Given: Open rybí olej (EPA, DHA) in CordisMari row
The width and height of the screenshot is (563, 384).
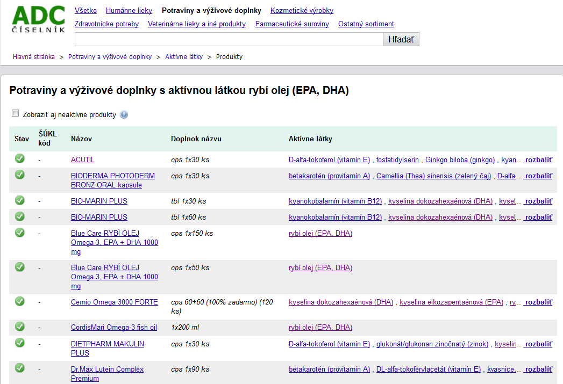Looking at the screenshot, I should coord(320,328).
